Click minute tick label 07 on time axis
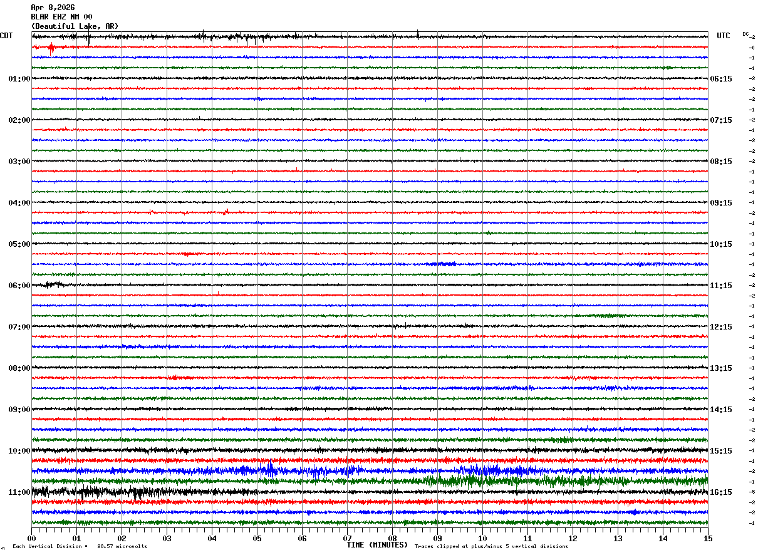The image size is (758, 555). coord(347,538)
